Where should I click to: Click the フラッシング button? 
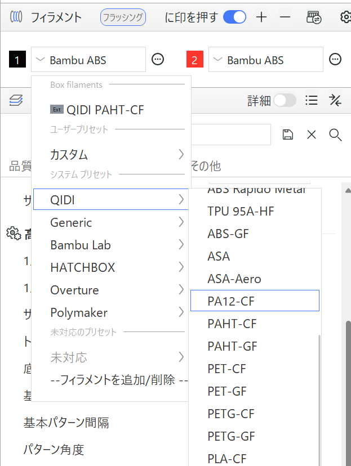pos(123,17)
